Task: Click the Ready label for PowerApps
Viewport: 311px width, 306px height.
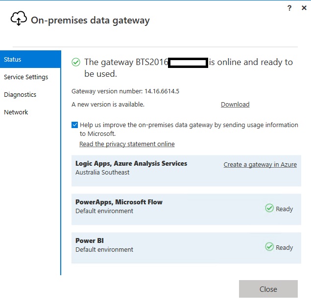Action: (x=284, y=209)
